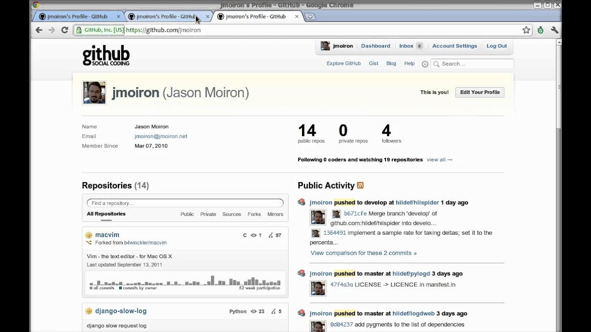Open the Blog link
The width and height of the screenshot is (591, 332).
pyautogui.click(x=391, y=64)
